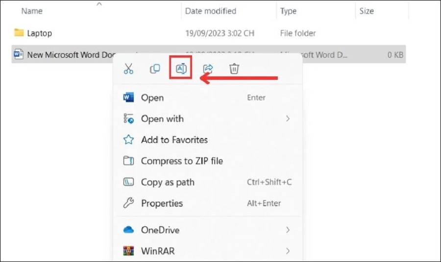This screenshot has width=441, height=262.
Task: Click the Word icon beside Open
Action: click(x=128, y=97)
